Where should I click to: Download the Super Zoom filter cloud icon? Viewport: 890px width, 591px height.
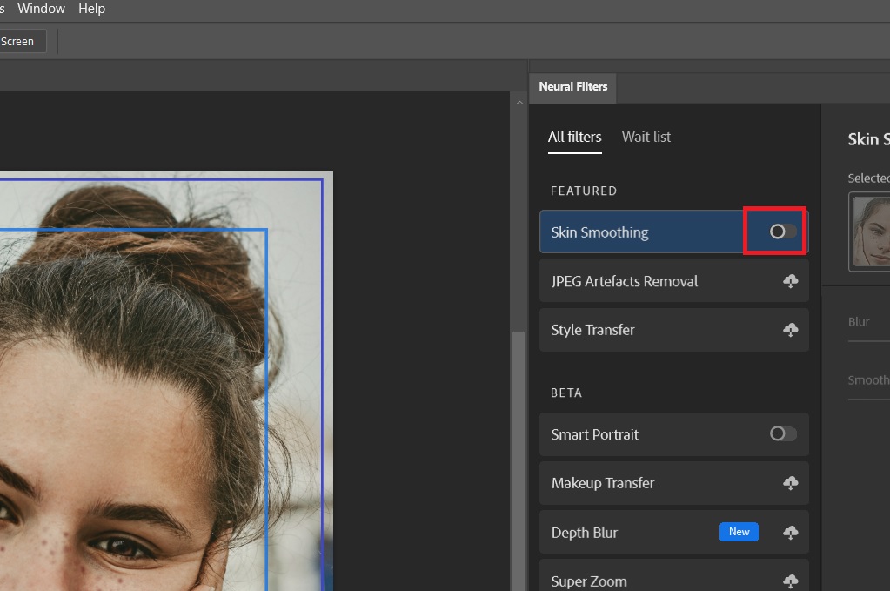(791, 581)
